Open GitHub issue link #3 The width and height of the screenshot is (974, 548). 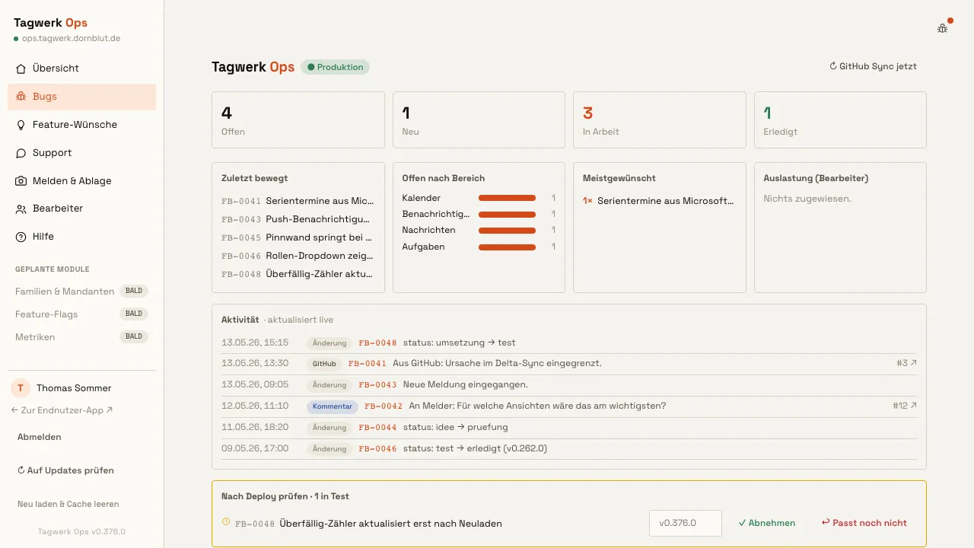tap(906, 363)
